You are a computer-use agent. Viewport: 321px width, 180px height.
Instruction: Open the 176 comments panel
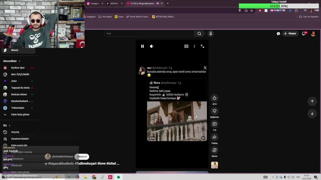(x=214, y=124)
